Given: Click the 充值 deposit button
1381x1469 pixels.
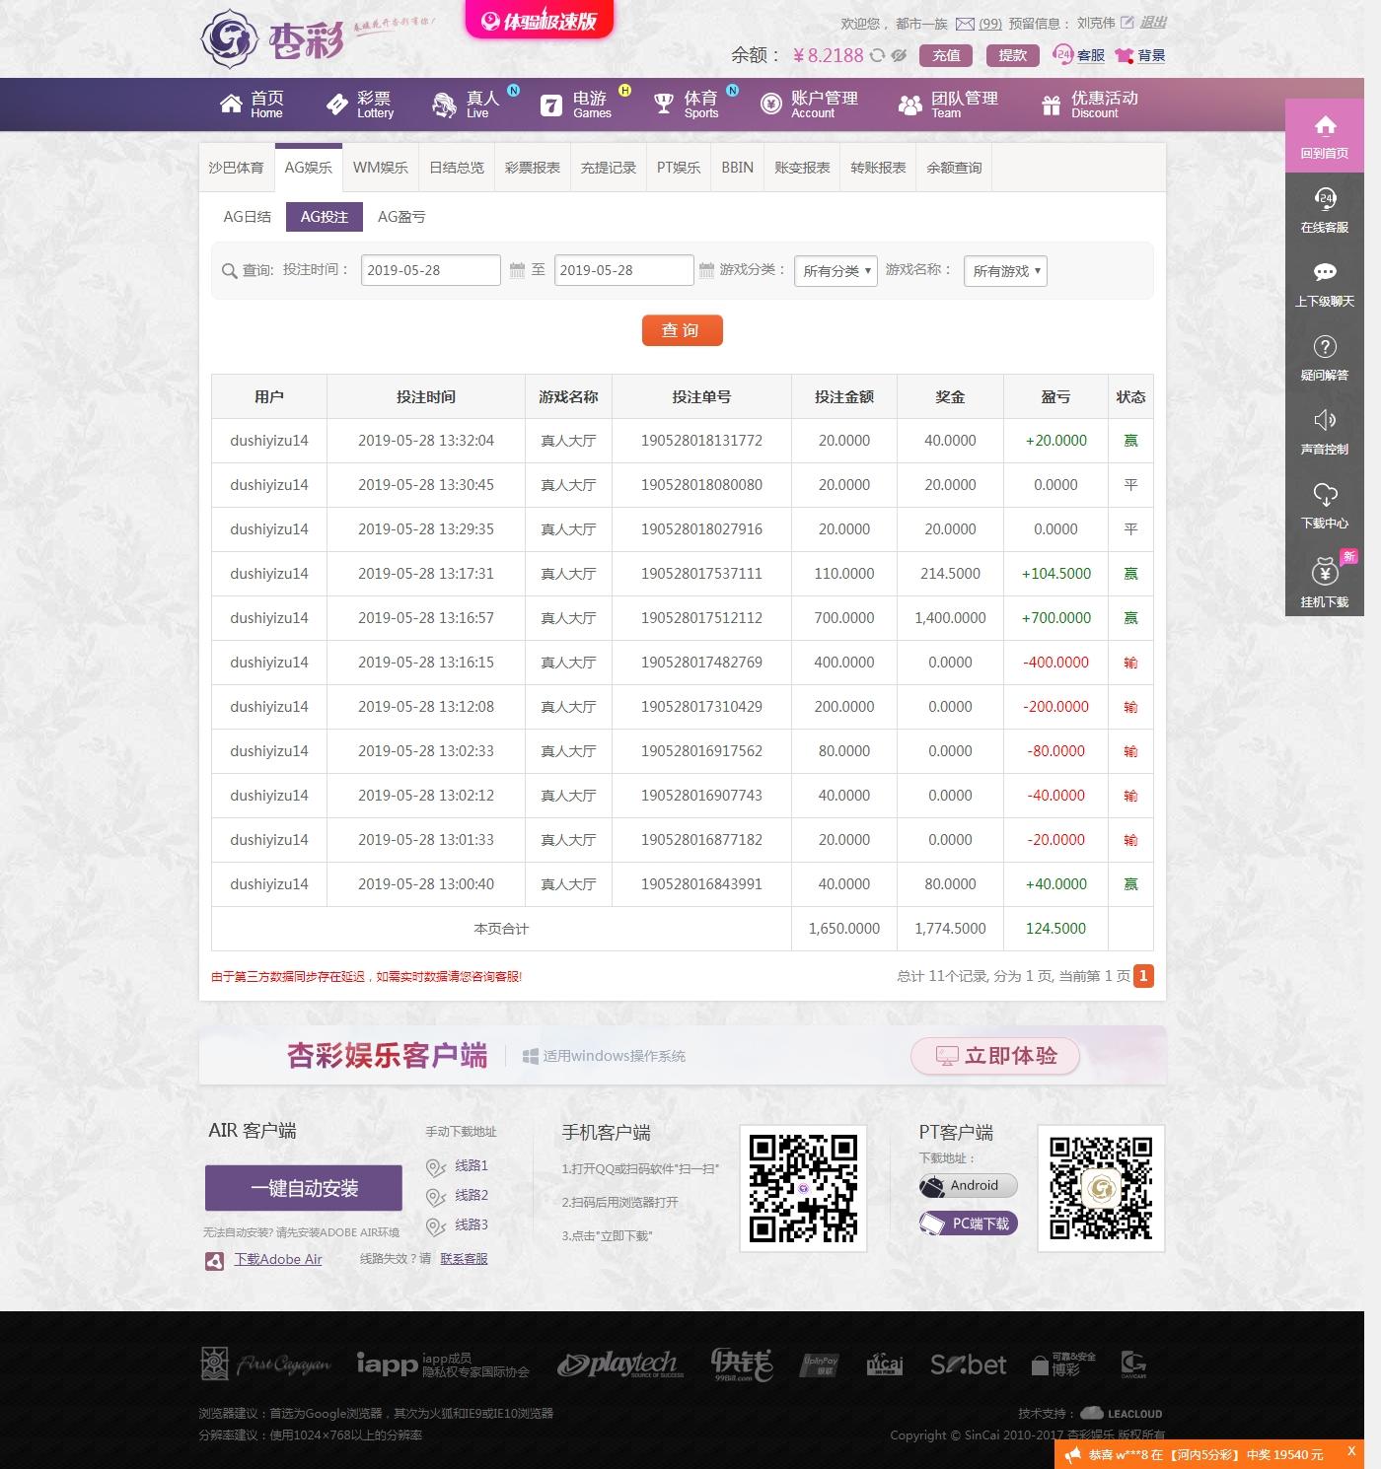Looking at the screenshot, I should pos(946,55).
